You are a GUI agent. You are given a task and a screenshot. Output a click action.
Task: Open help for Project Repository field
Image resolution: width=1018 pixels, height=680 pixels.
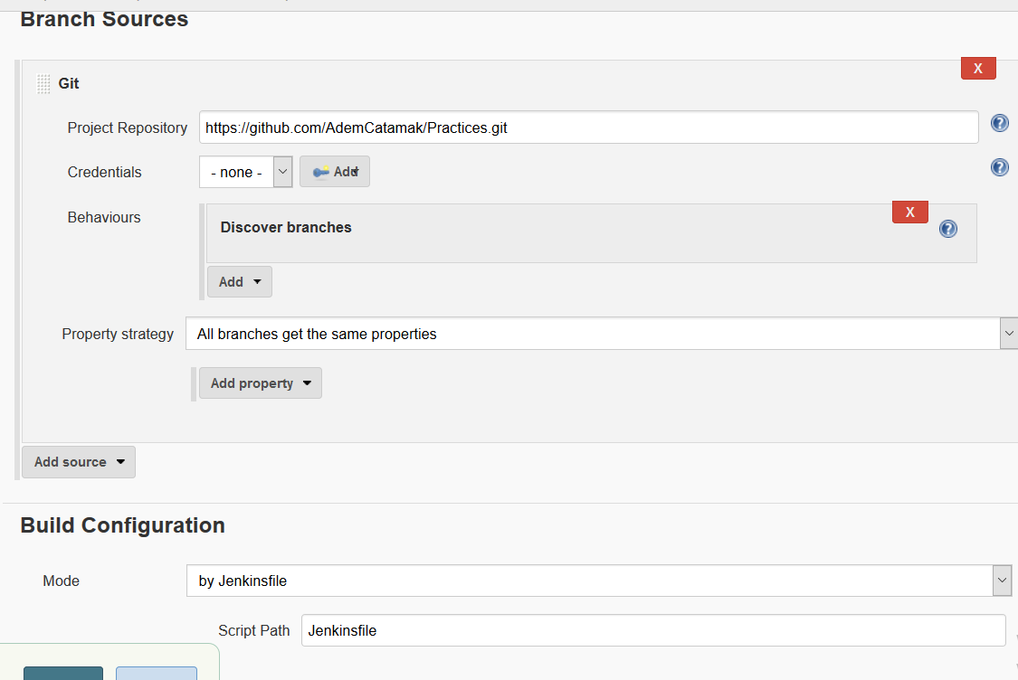(999, 123)
